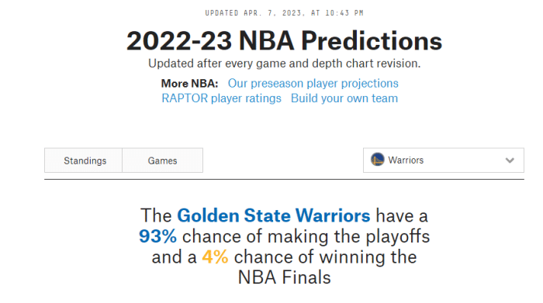The width and height of the screenshot is (543, 303).
Task: Open Our preseason player projections link
Action: point(313,84)
